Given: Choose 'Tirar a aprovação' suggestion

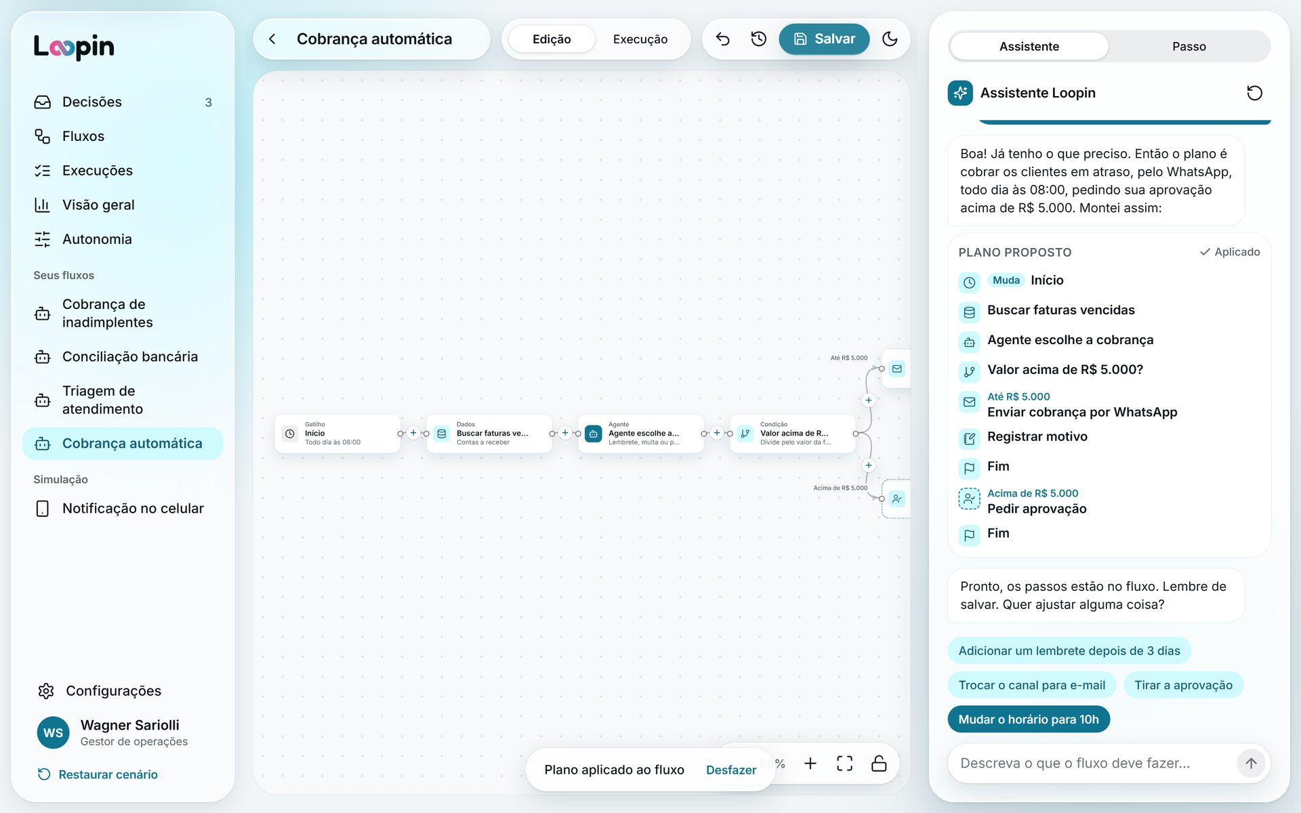Looking at the screenshot, I should (x=1183, y=685).
